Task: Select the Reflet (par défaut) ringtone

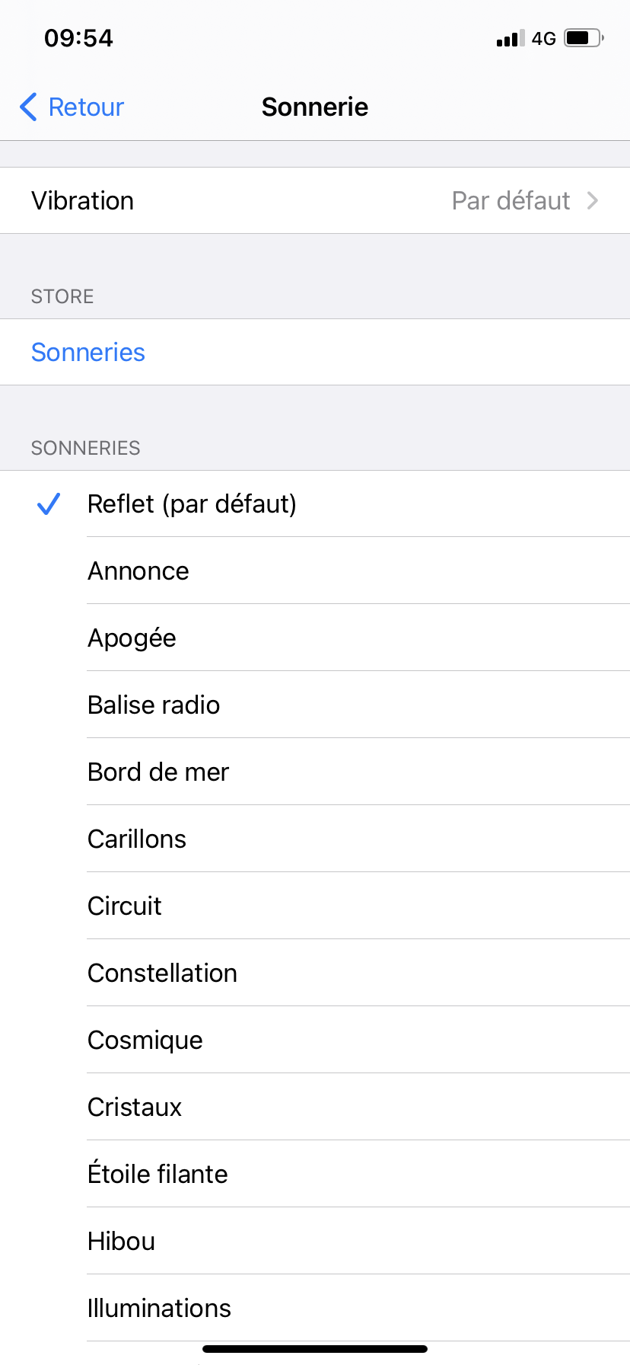Action: point(192,504)
